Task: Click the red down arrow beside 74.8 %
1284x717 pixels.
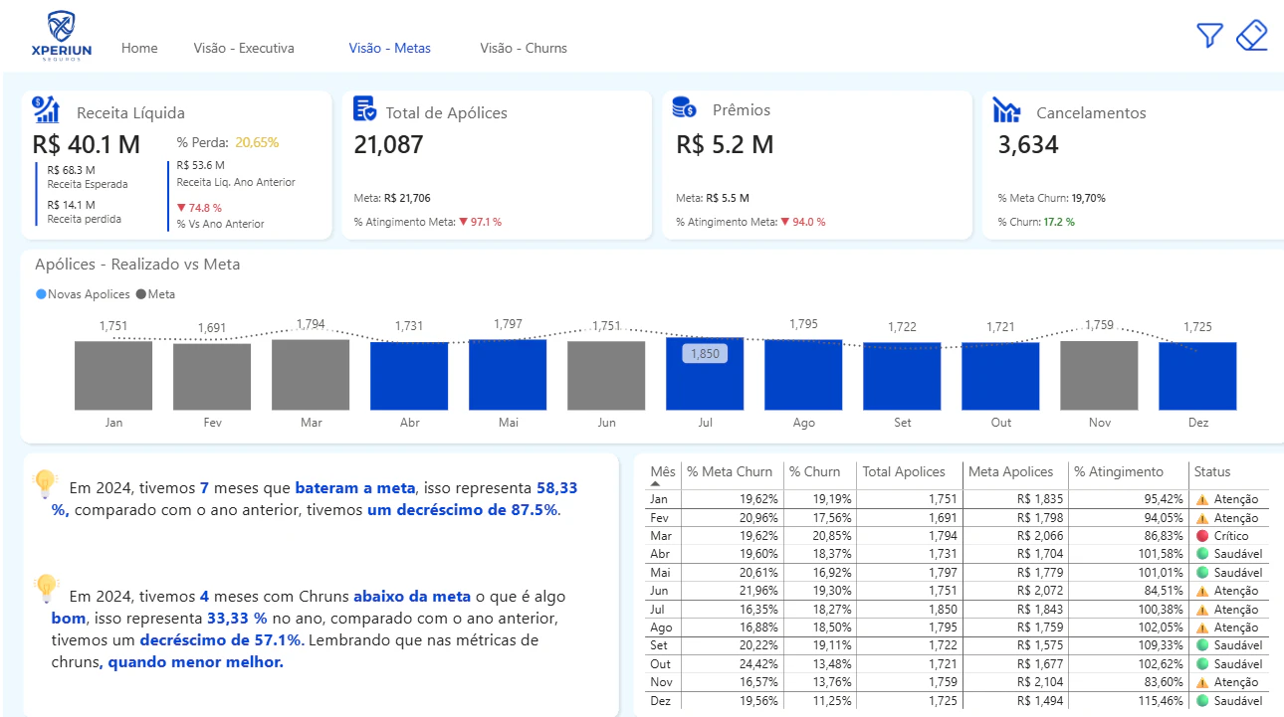Action: point(180,208)
